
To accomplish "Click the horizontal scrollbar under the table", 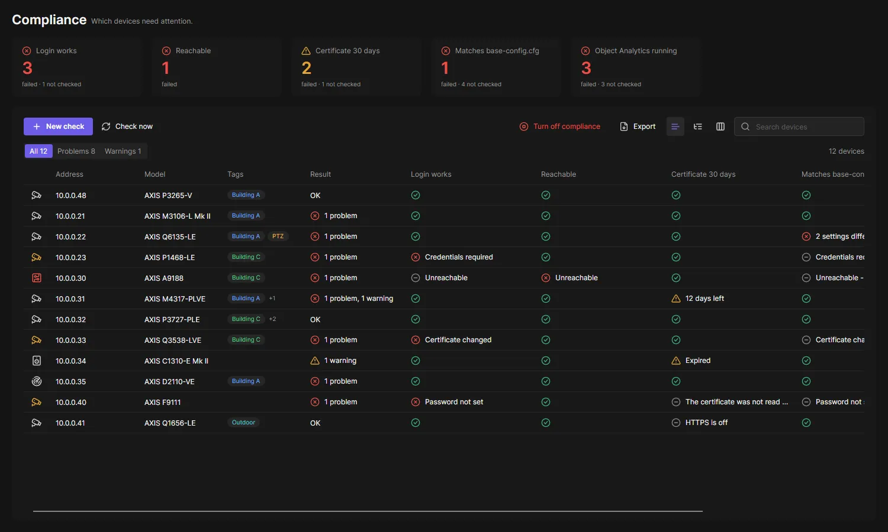I will point(368,511).
